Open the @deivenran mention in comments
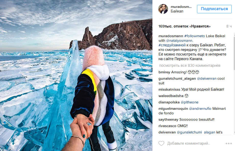This screenshot has height=151, width=235. (x=206, y=78)
